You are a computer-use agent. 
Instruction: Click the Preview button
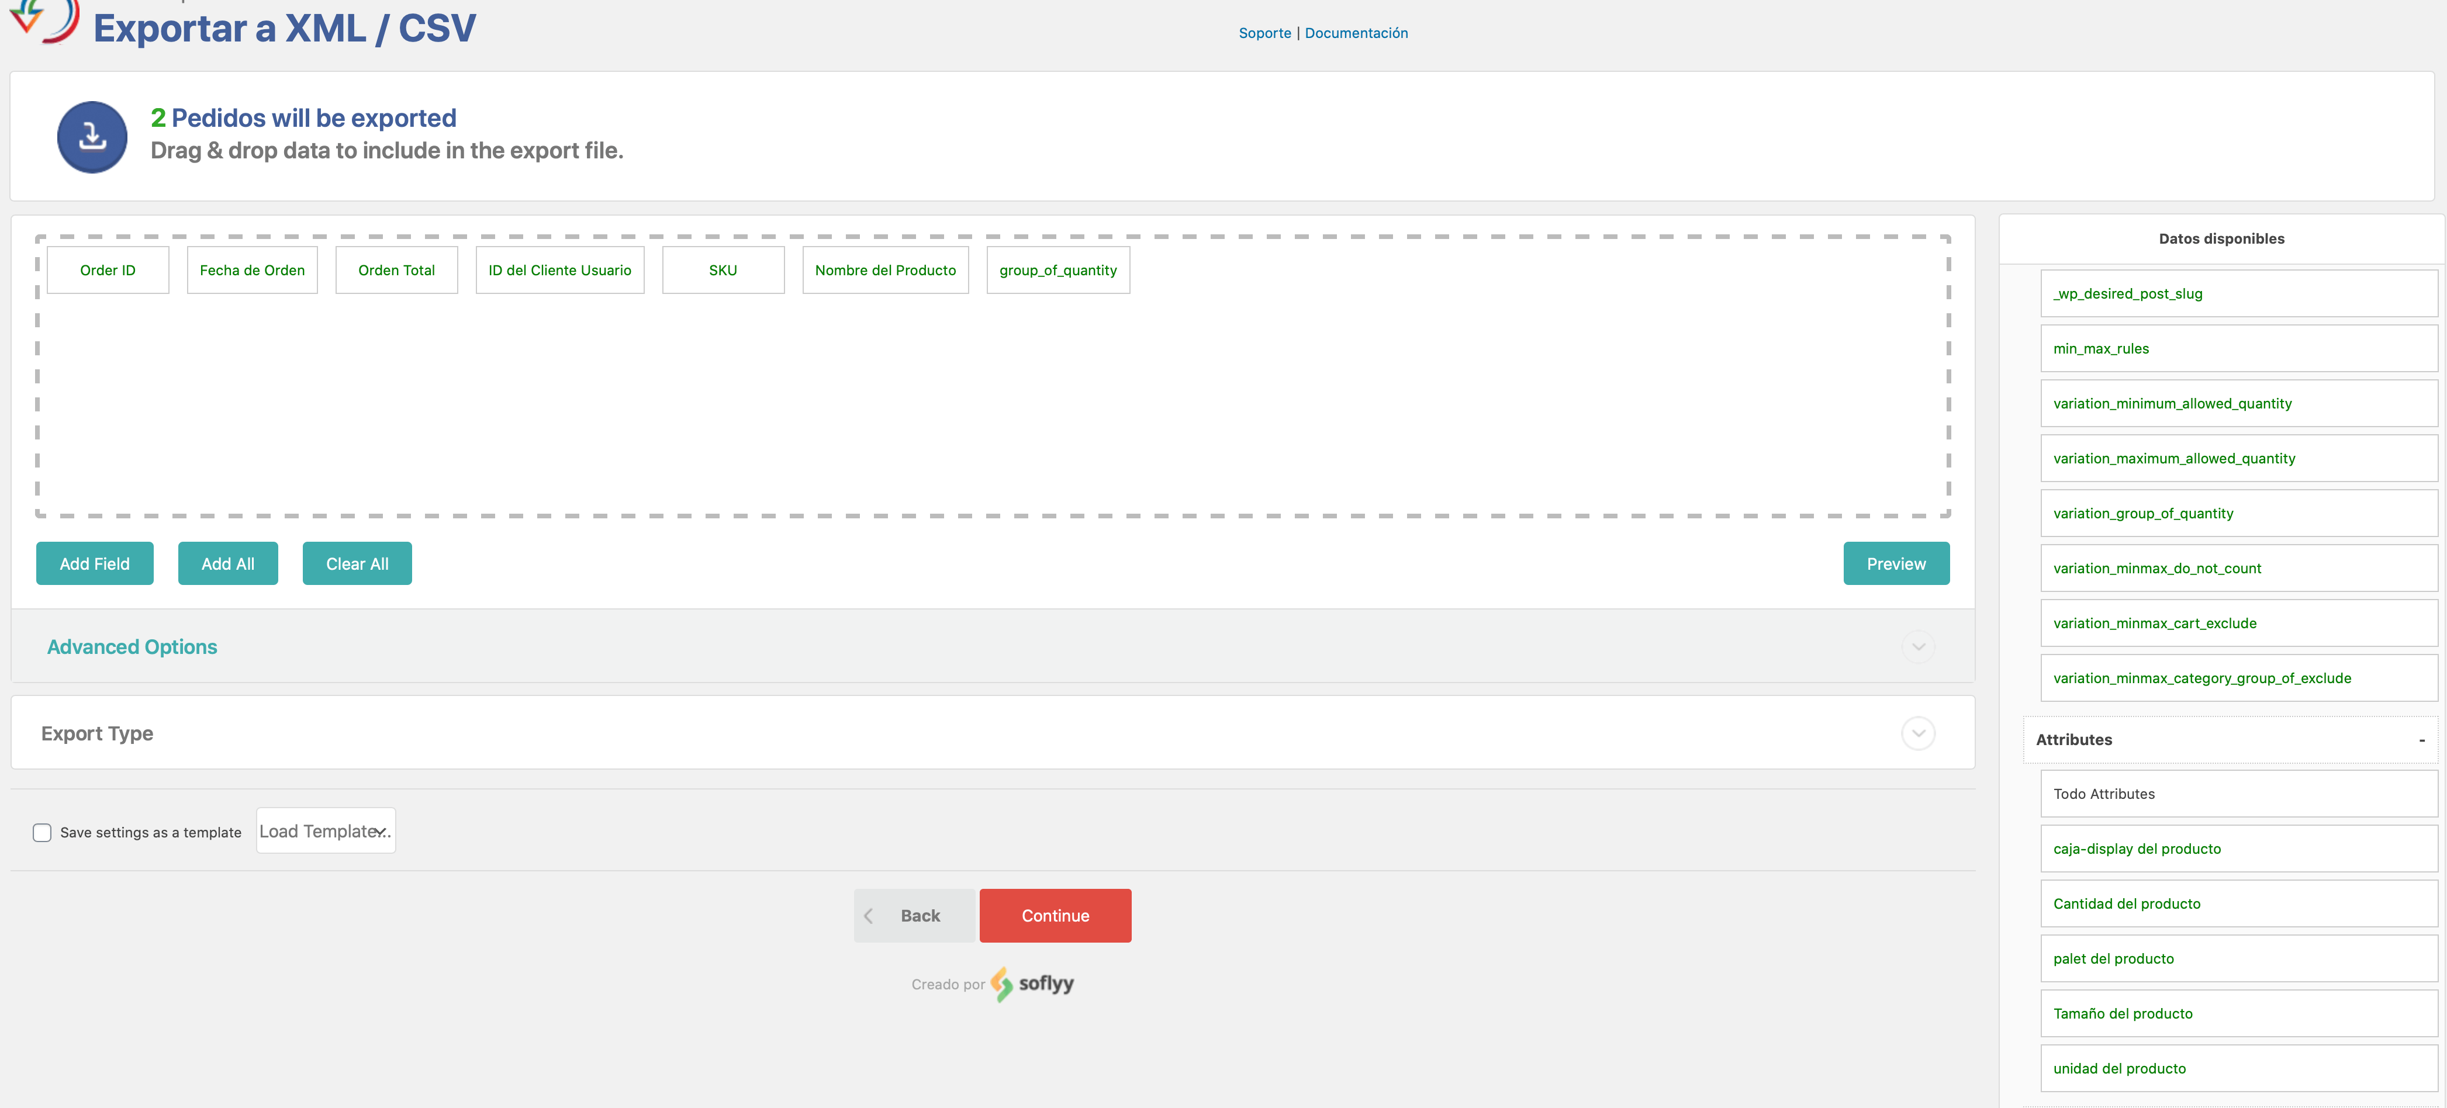click(x=1896, y=564)
